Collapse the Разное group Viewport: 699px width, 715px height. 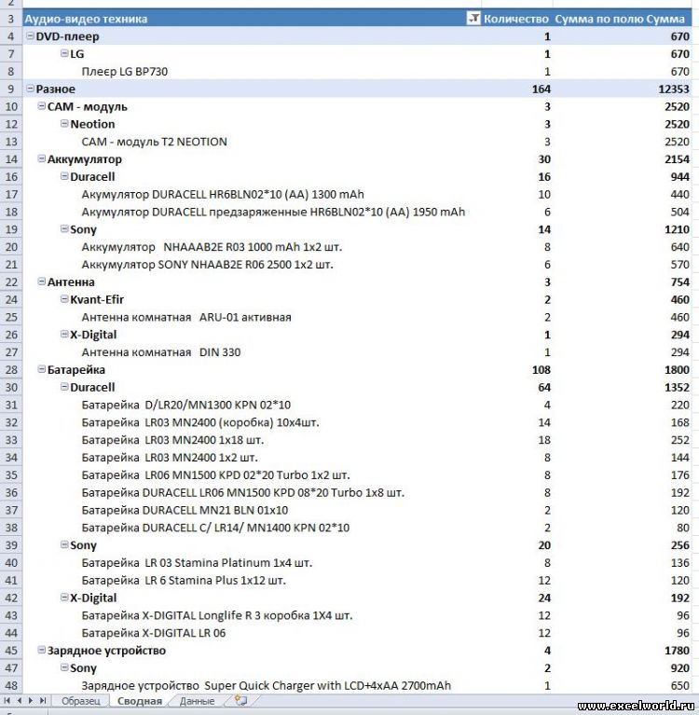coord(30,89)
